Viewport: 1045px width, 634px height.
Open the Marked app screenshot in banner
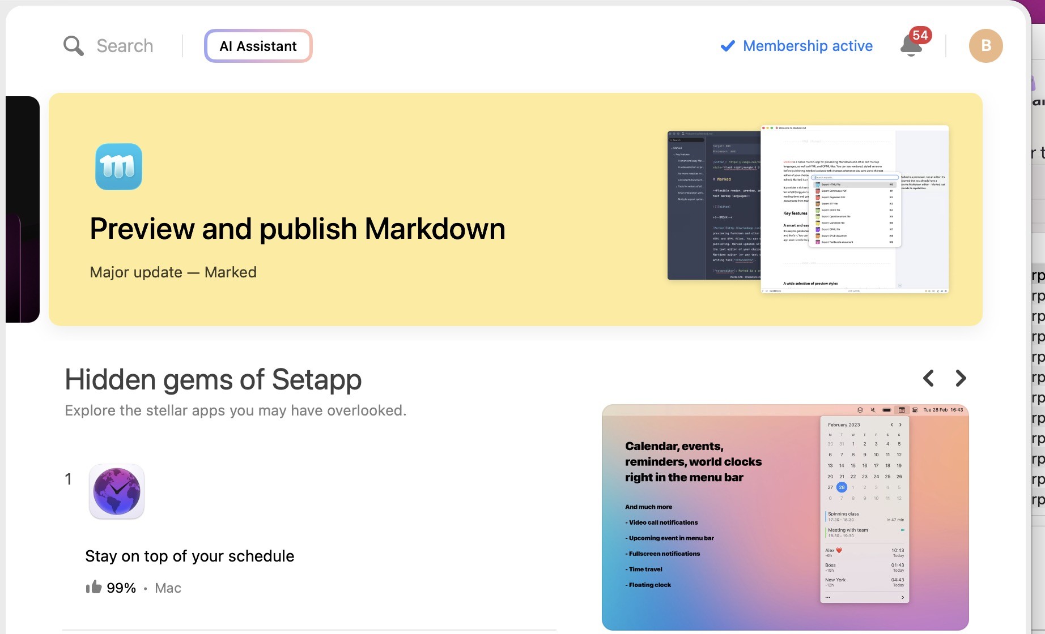click(x=808, y=209)
